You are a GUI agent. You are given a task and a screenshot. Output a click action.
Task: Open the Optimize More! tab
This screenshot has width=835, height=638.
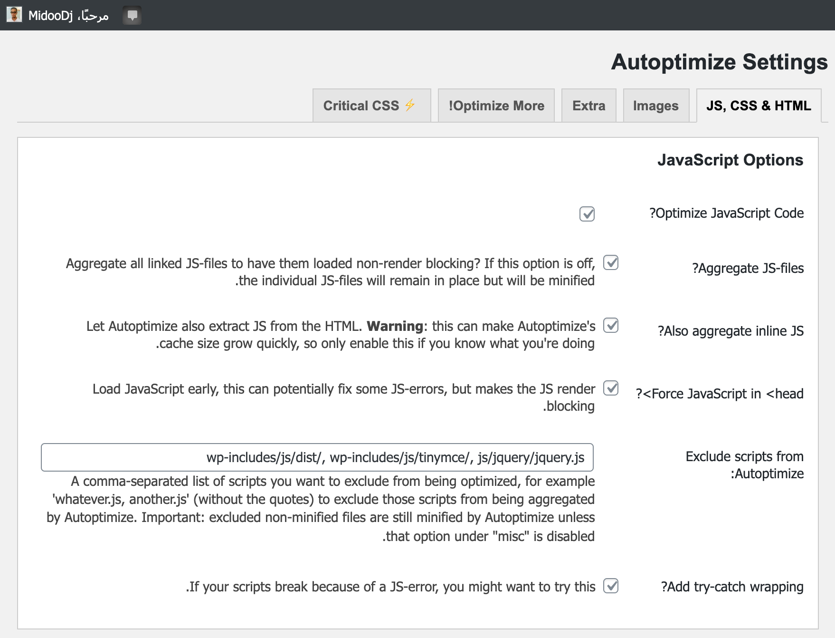(x=496, y=106)
